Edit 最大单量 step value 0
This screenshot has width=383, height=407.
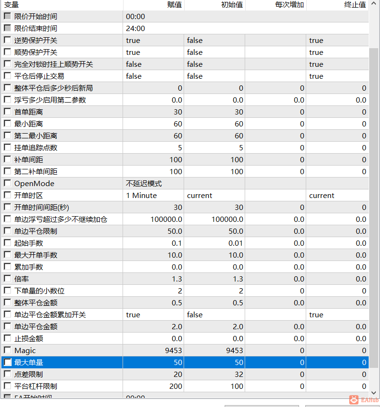coord(276,362)
